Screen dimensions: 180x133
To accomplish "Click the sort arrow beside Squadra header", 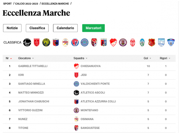I will point(87,58).
